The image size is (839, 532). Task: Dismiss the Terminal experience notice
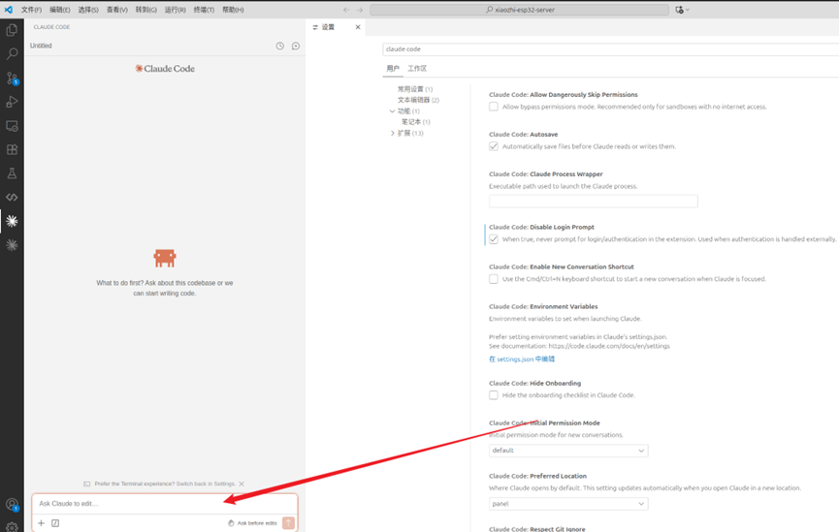(242, 484)
